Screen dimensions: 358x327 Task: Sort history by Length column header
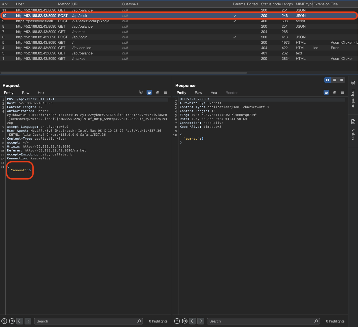(x=287, y=4)
